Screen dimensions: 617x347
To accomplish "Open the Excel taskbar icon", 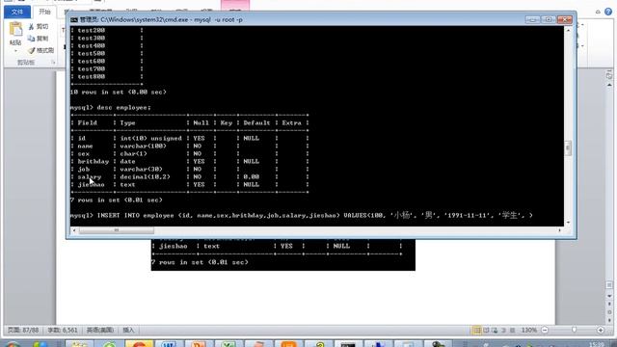I will tap(228, 344).
